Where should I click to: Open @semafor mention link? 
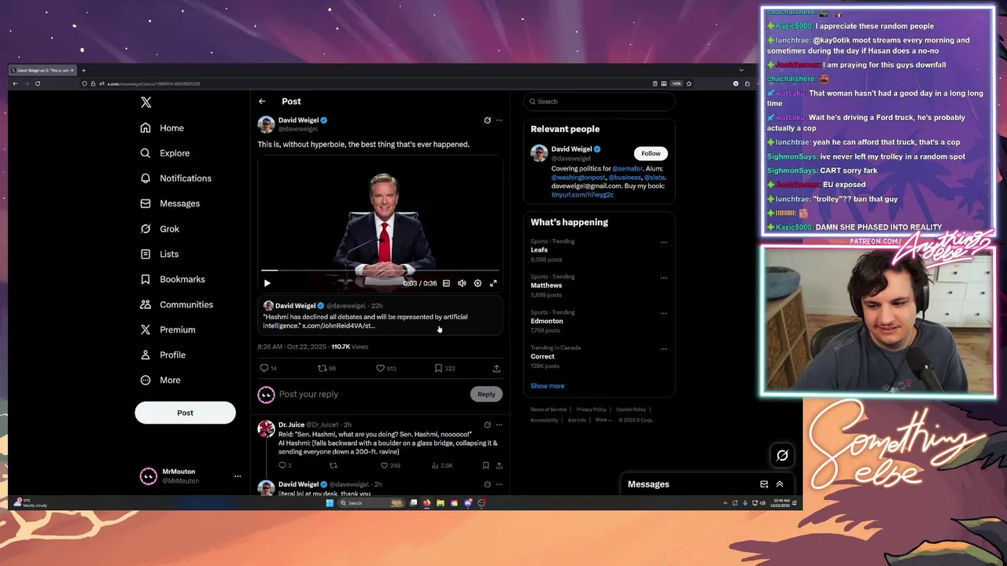click(x=628, y=169)
